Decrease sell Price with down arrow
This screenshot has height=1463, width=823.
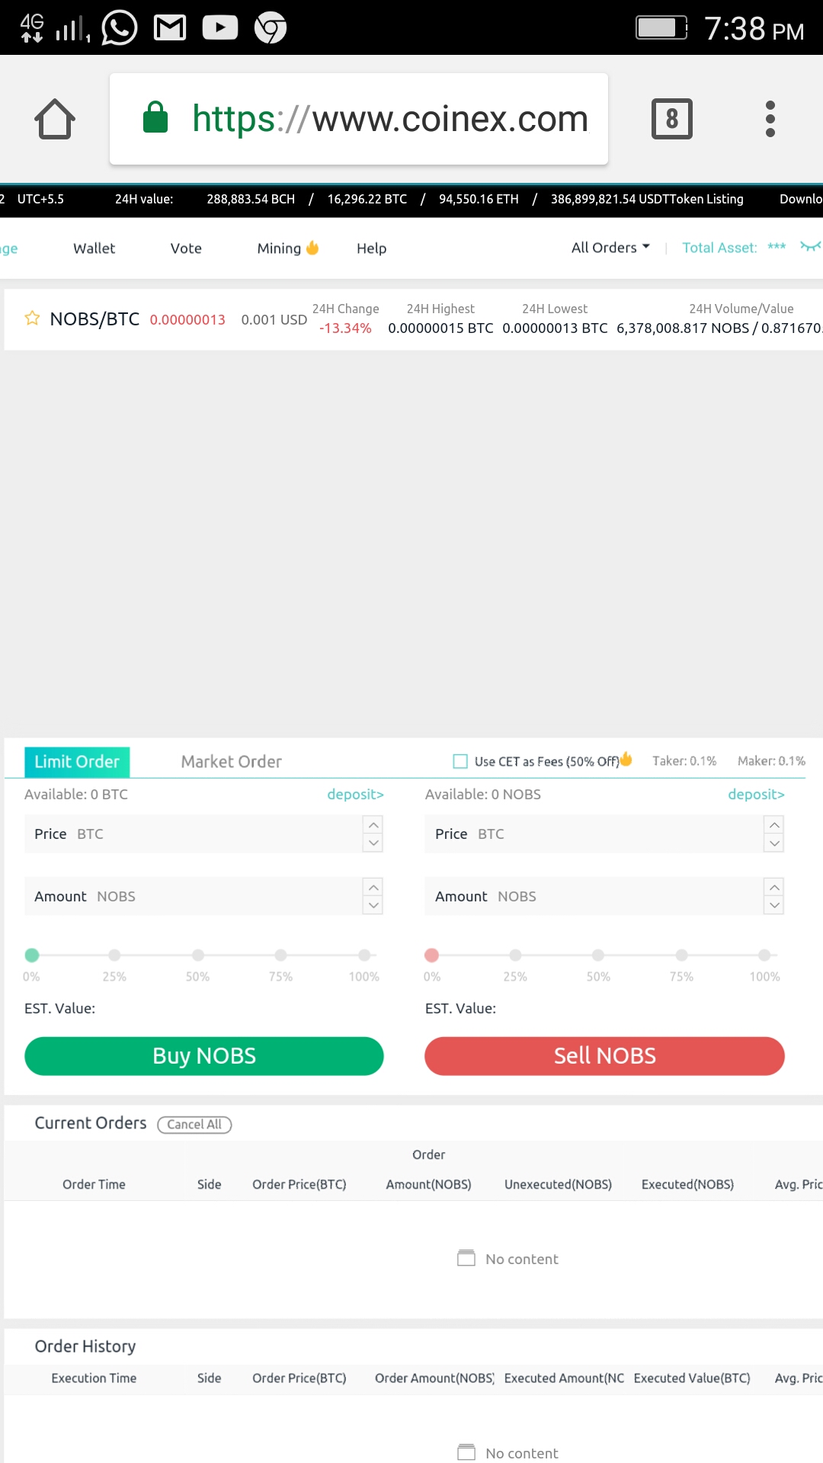(774, 843)
